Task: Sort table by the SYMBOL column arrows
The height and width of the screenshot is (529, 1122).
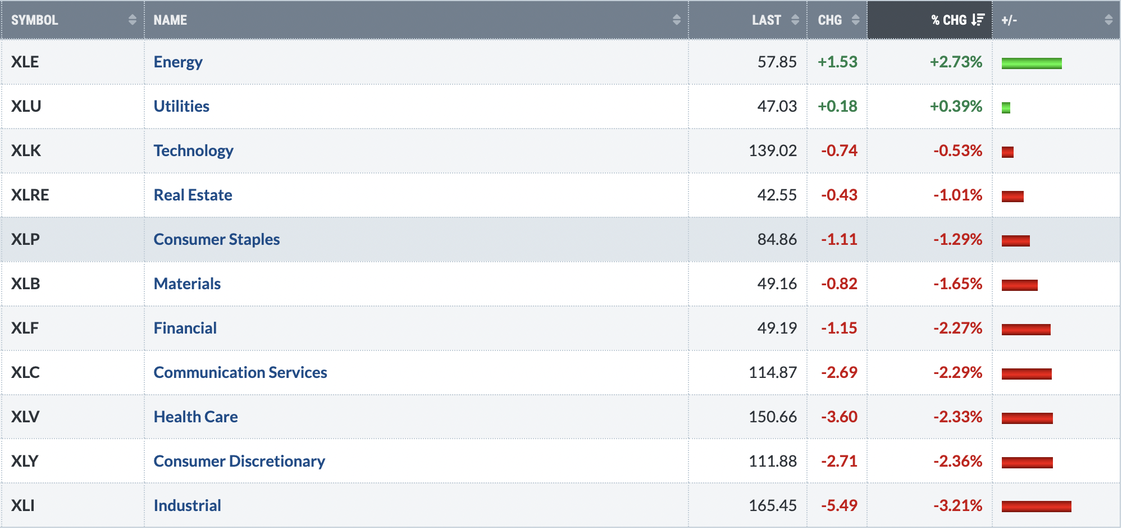Action: pyautogui.click(x=132, y=20)
